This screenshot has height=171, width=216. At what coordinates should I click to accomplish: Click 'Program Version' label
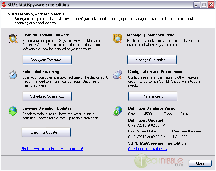pos(187,131)
